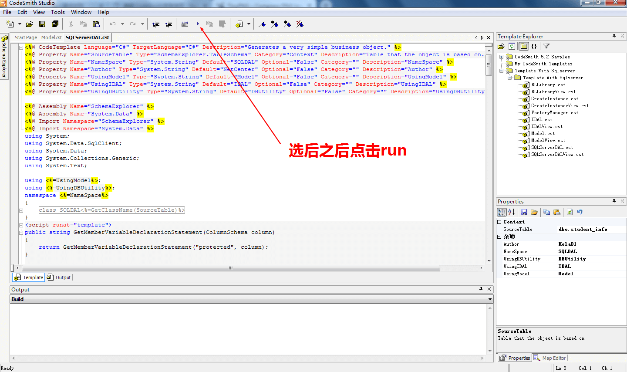Switch to the Map Editor tab
Screen dimensions: 627x372
click(x=550, y=358)
